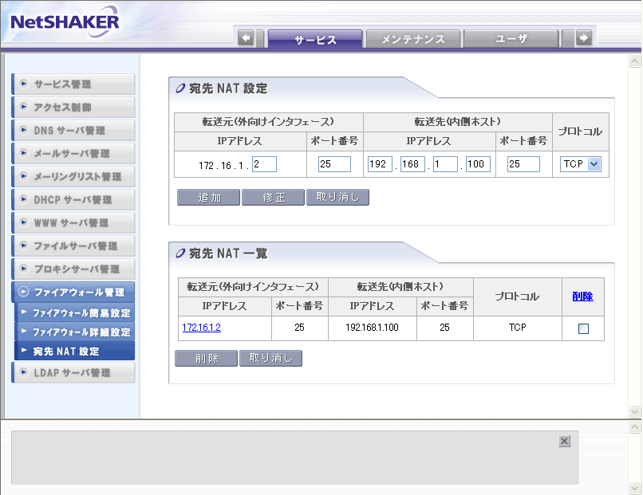643x495 pixels.
Task: Click the 削除 column header link
Action: (x=582, y=297)
